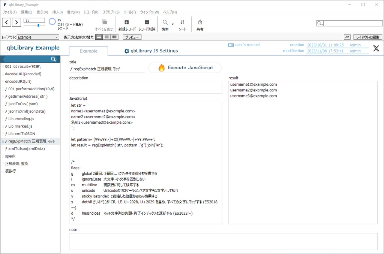Click the note field
The width and height of the screenshot is (384, 254).
(223, 242)
